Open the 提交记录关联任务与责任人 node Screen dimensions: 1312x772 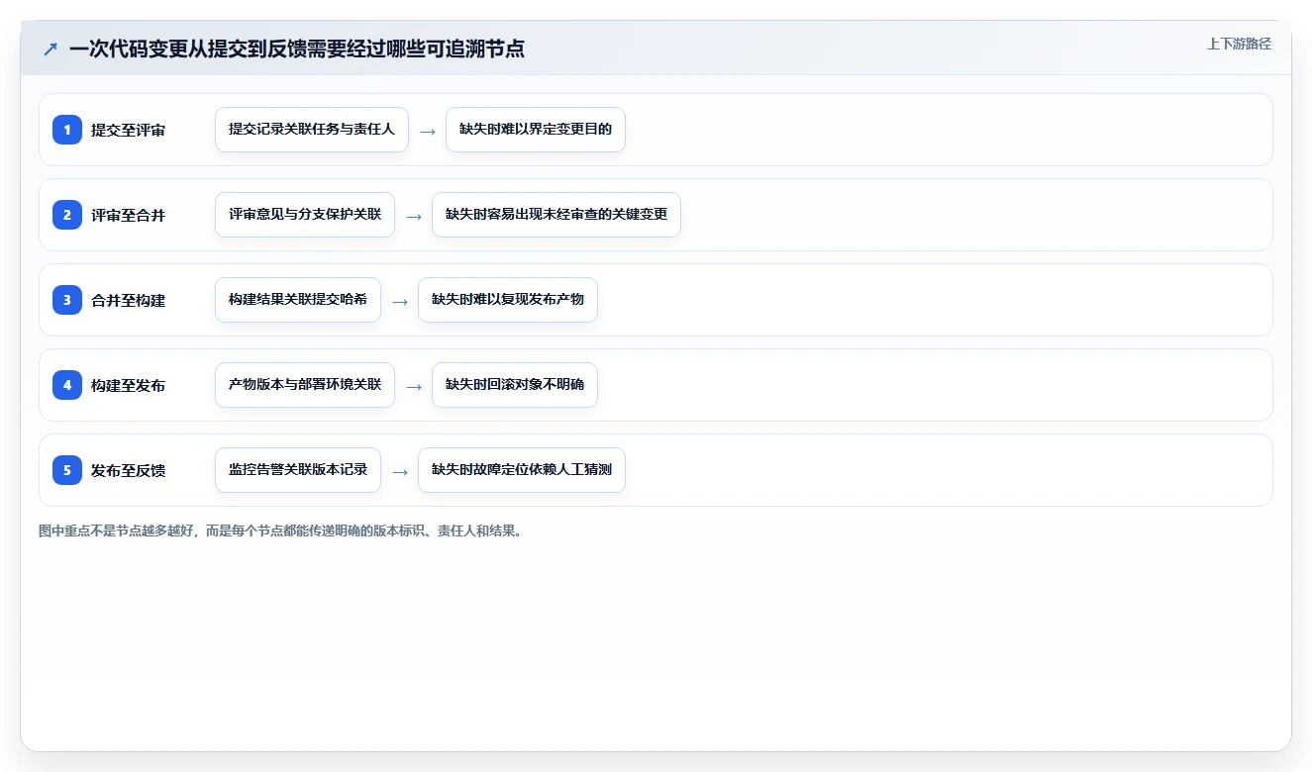[x=312, y=130]
